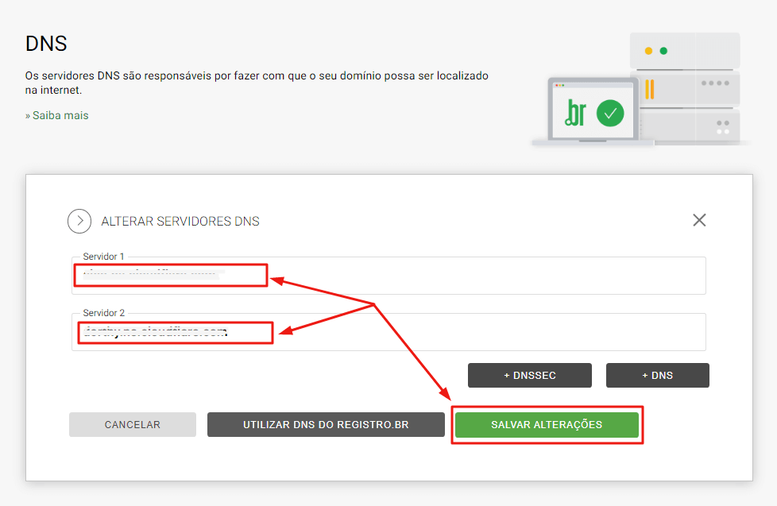This screenshot has width=777, height=506.
Task: Click the Servidor 1 field label
Action: coord(104,257)
